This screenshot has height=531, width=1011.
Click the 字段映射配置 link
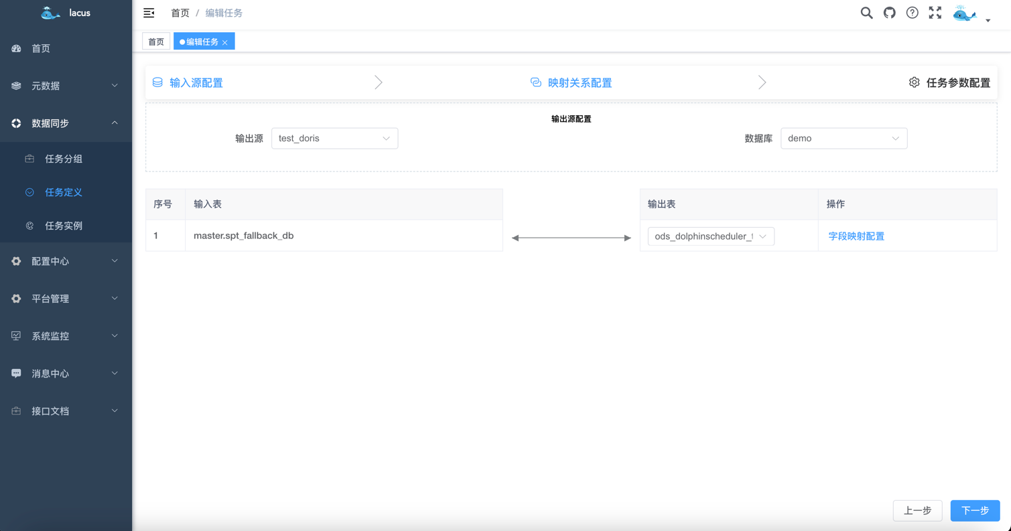856,236
